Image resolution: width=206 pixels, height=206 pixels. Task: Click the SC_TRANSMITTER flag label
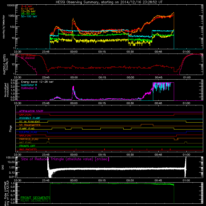[x=30, y=125]
